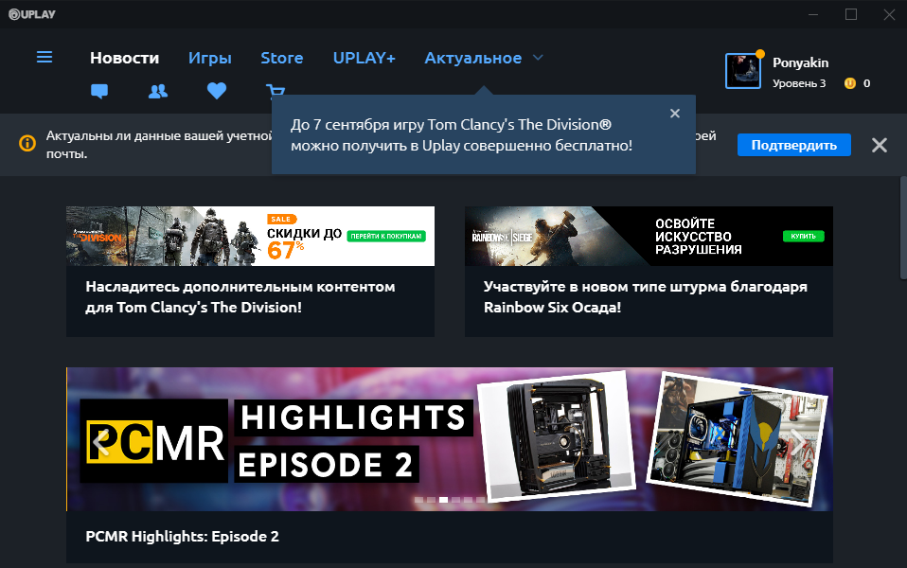The height and width of the screenshot is (568, 907).
Task: Click the Uplay logo in title bar
Action: point(32,14)
